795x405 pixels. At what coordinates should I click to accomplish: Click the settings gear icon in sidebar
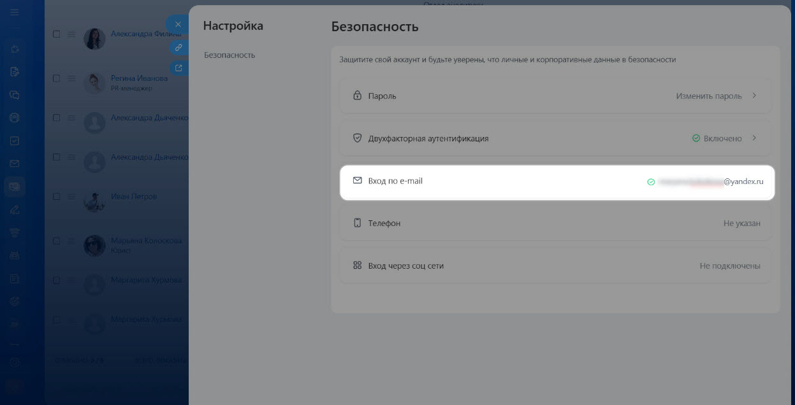point(15,362)
